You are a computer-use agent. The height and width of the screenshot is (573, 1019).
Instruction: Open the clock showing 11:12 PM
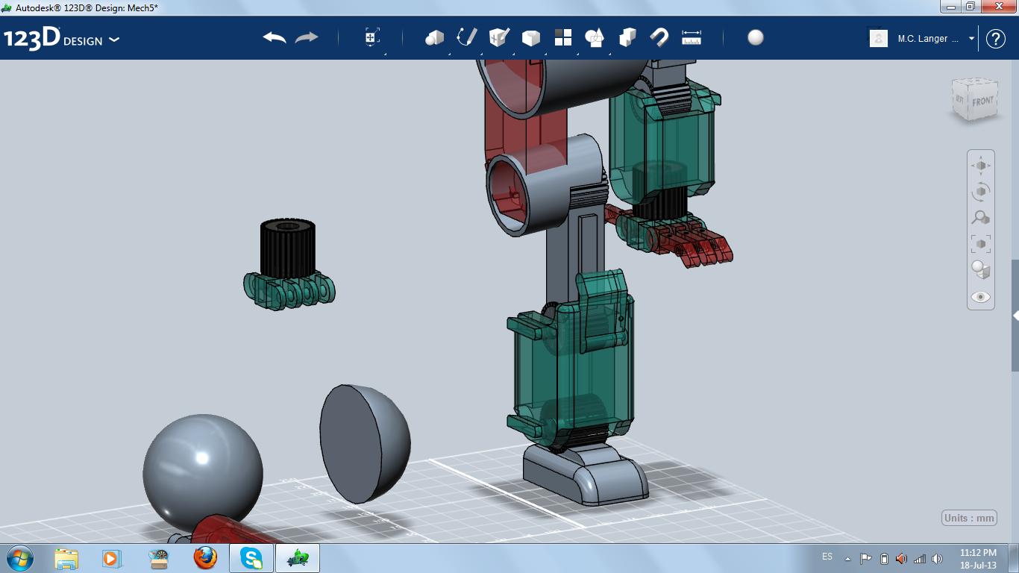[x=978, y=558]
